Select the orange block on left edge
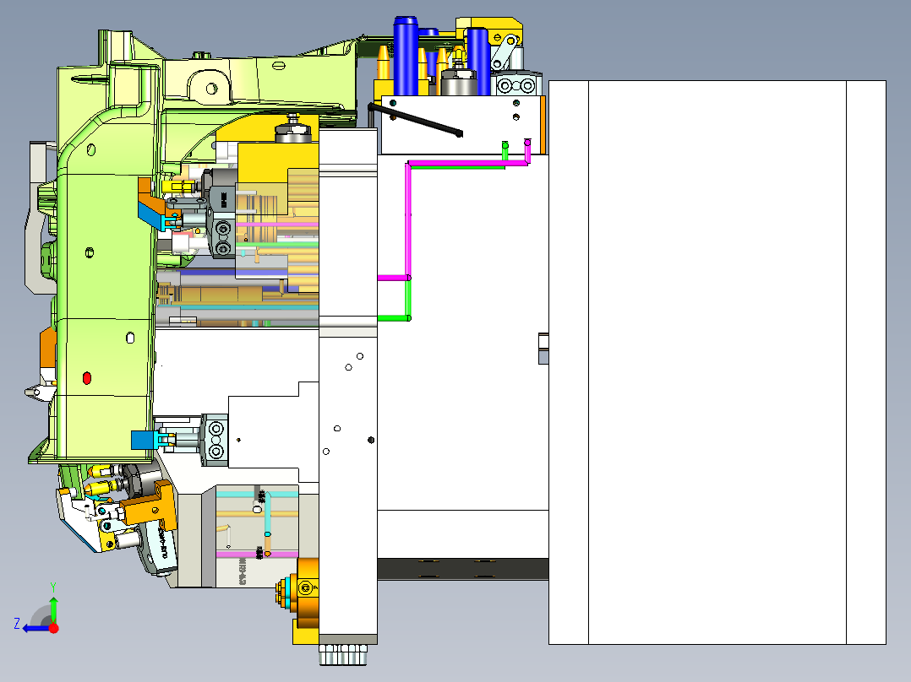 [47, 349]
